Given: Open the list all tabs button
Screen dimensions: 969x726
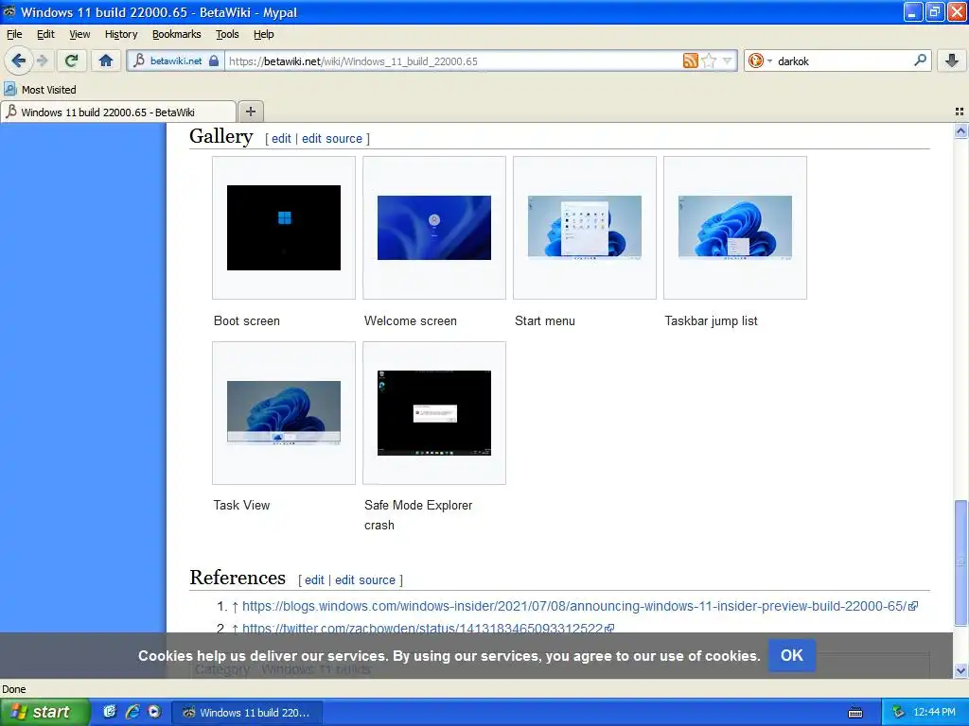Looking at the screenshot, I should point(960,112).
